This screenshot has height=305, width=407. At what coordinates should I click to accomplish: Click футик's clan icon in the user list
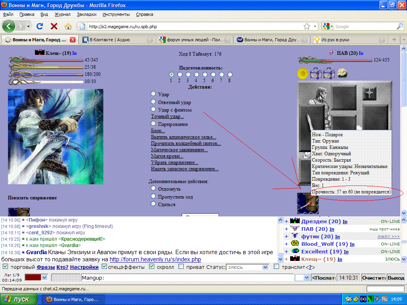click(295, 236)
